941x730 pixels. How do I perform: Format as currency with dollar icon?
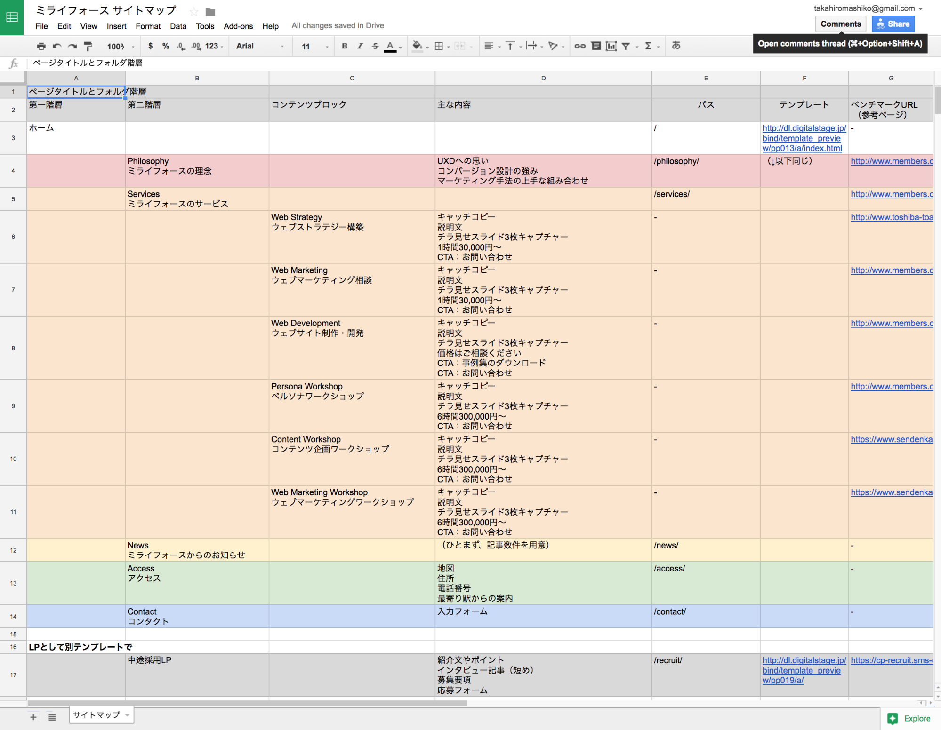pyautogui.click(x=150, y=46)
